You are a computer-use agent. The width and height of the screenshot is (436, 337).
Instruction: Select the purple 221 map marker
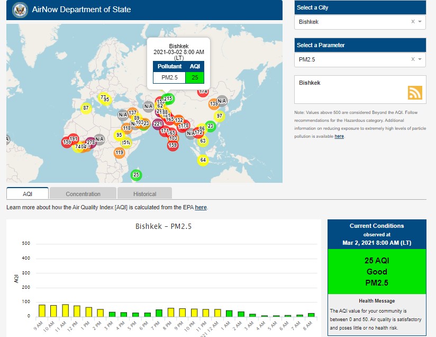pyautogui.click(x=158, y=125)
